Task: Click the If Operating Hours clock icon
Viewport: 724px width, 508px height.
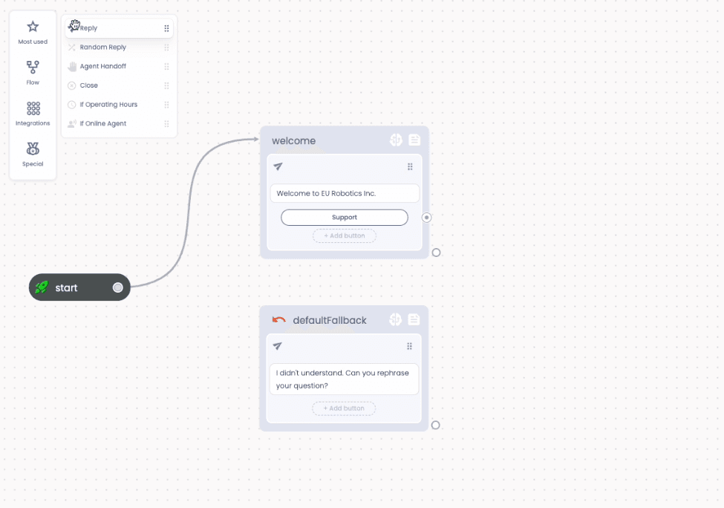Action: pyautogui.click(x=71, y=105)
